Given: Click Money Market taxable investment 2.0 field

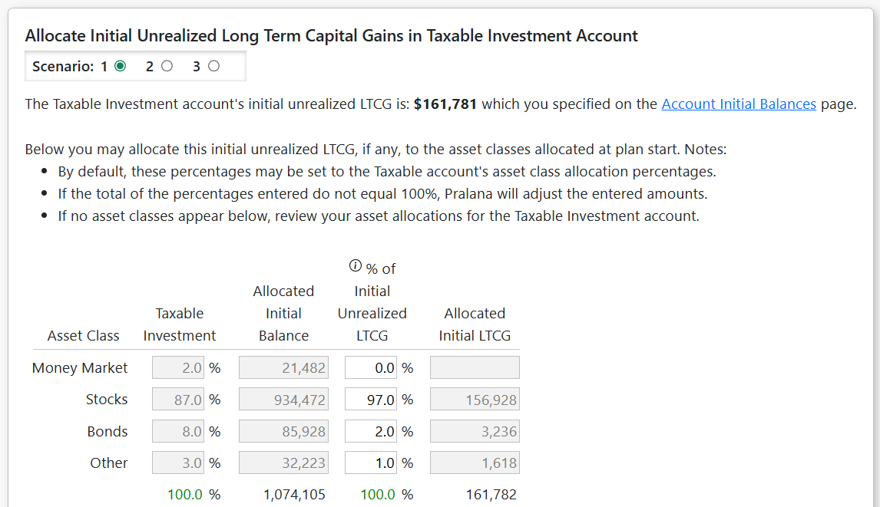Looking at the screenshot, I should coord(178,368).
